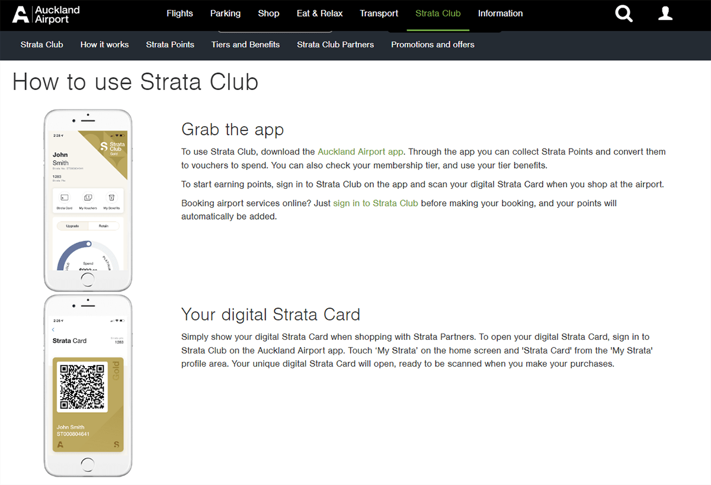The width and height of the screenshot is (711, 485).
Task: Select Upgrade in the phone mockup toggle
Action: 72,226
